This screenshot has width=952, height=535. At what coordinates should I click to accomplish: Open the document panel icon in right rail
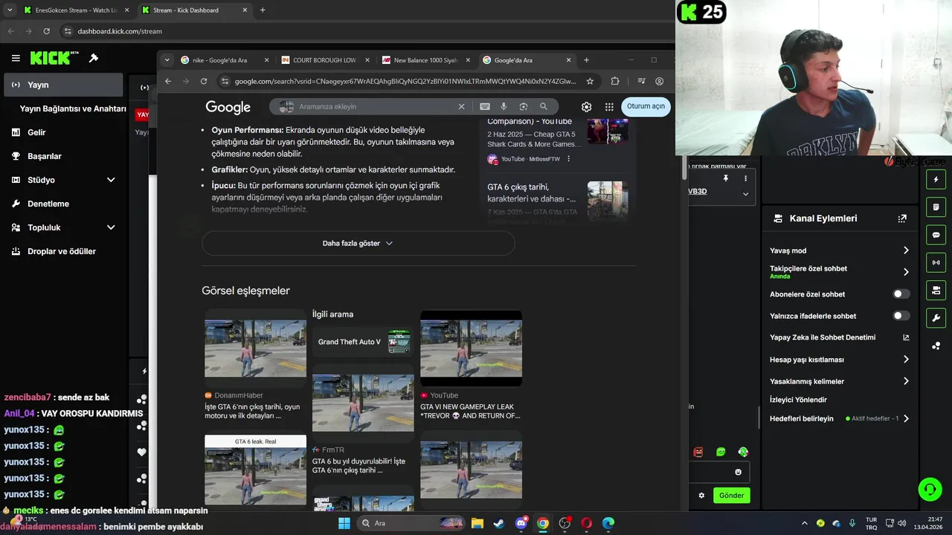pyautogui.click(x=936, y=207)
